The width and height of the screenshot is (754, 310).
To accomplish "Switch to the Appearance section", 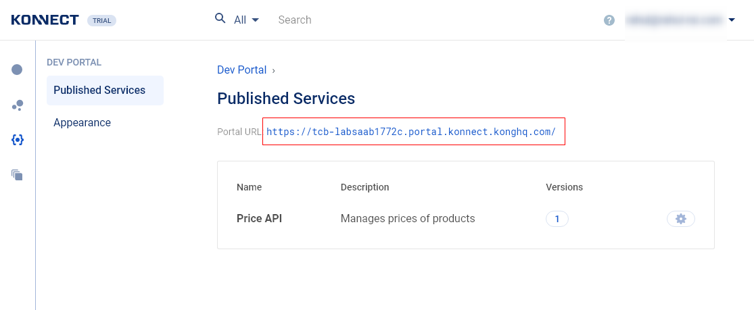I will pyautogui.click(x=83, y=122).
